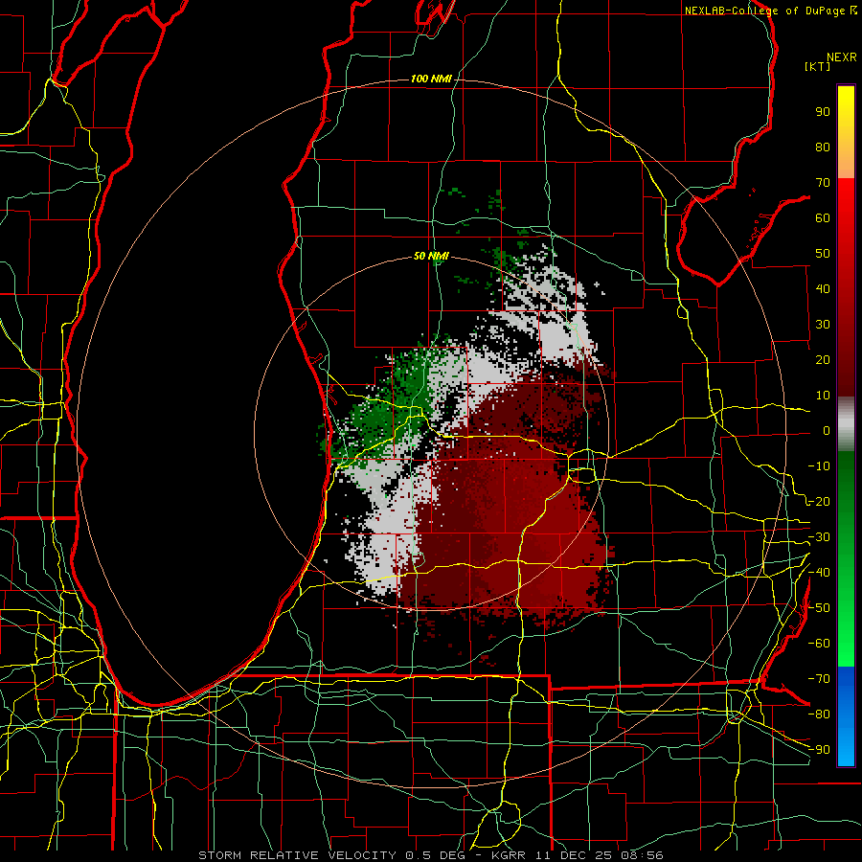862x862 pixels.
Task: Pick the gray zero-velocity band on colorbar
Action: (846, 424)
